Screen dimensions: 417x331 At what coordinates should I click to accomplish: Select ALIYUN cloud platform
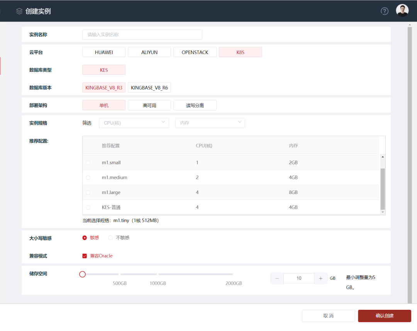click(149, 52)
